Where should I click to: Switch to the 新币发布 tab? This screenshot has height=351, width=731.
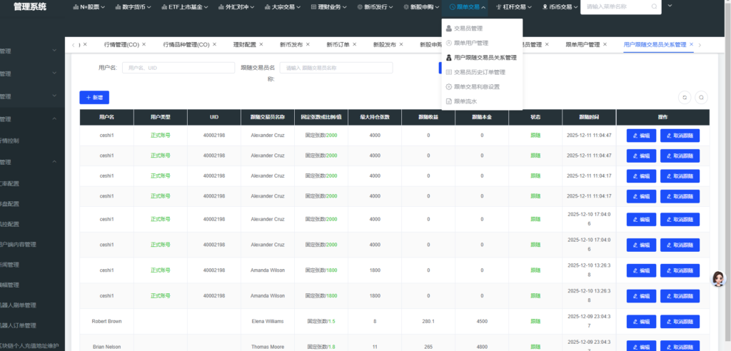click(291, 45)
